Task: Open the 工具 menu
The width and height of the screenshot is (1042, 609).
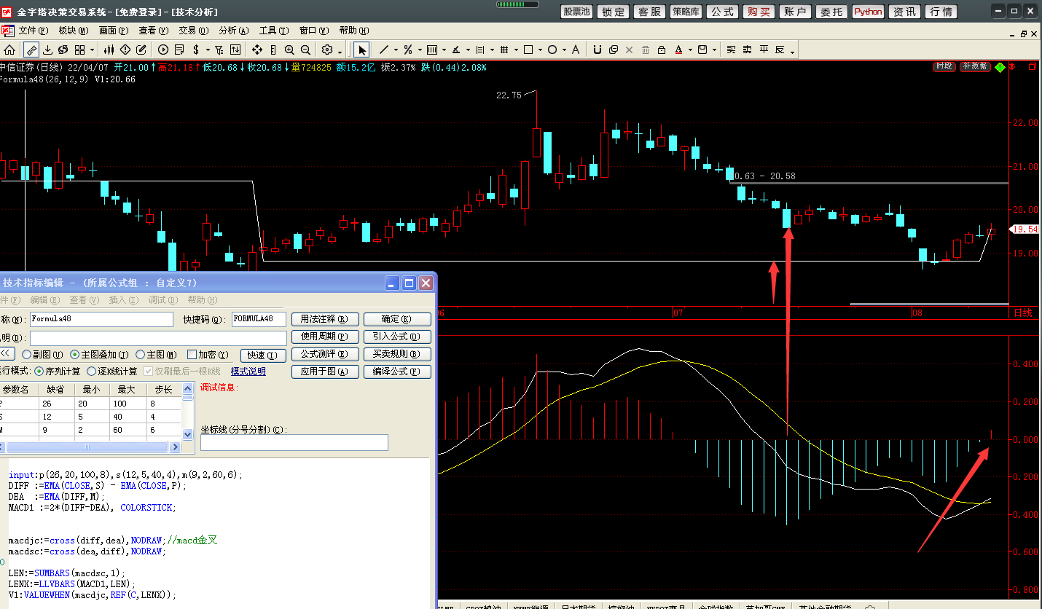Action: [x=273, y=31]
